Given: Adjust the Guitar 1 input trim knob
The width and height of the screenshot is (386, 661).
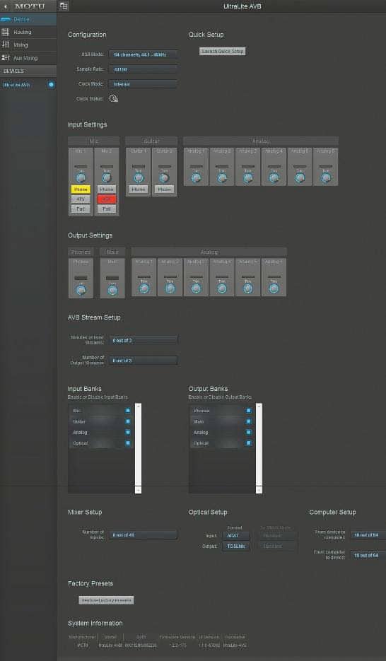Looking at the screenshot, I should [x=139, y=178].
